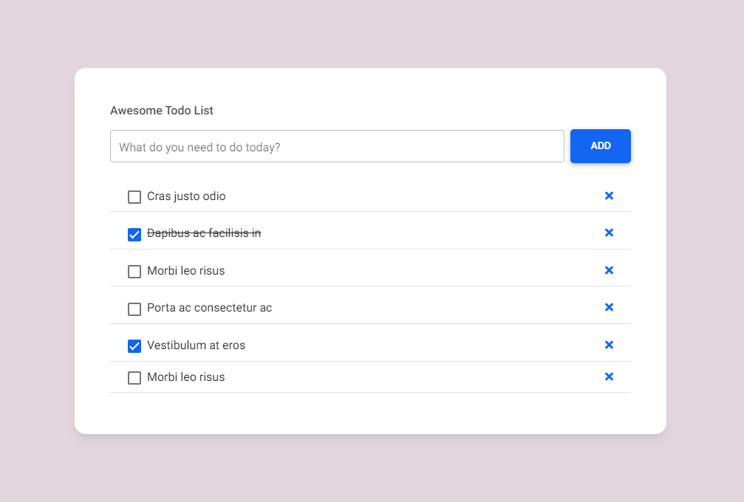
Task: Mark "Morbi leo risus" as completed
Action: click(x=134, y=271)
